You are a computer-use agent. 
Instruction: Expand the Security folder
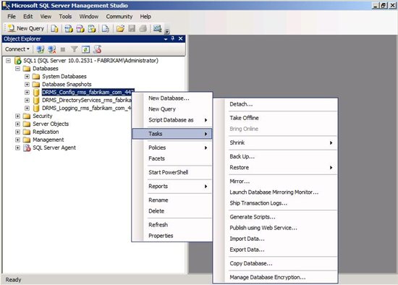(17, 116)
